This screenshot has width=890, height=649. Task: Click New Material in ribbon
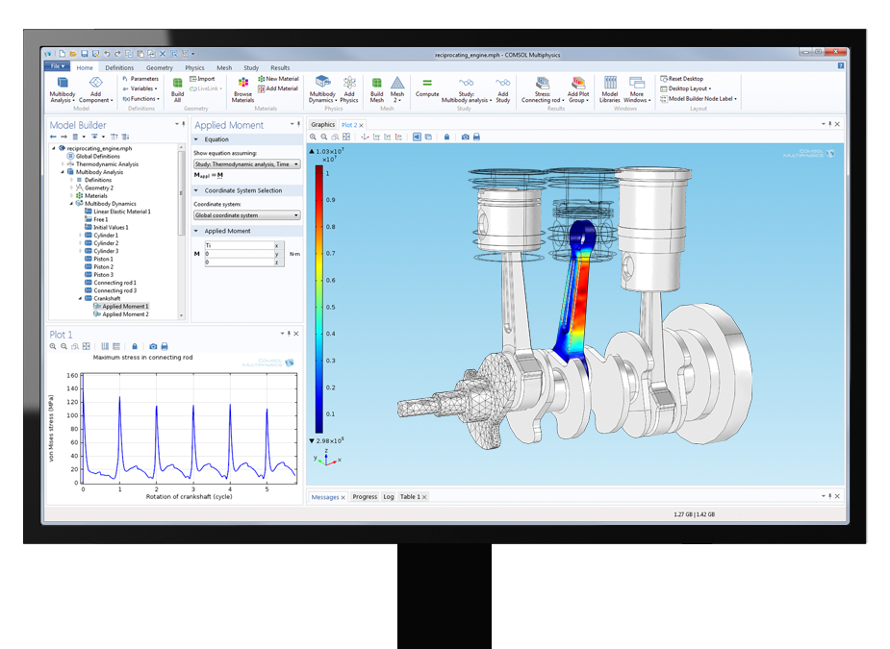tap(278, 79)
